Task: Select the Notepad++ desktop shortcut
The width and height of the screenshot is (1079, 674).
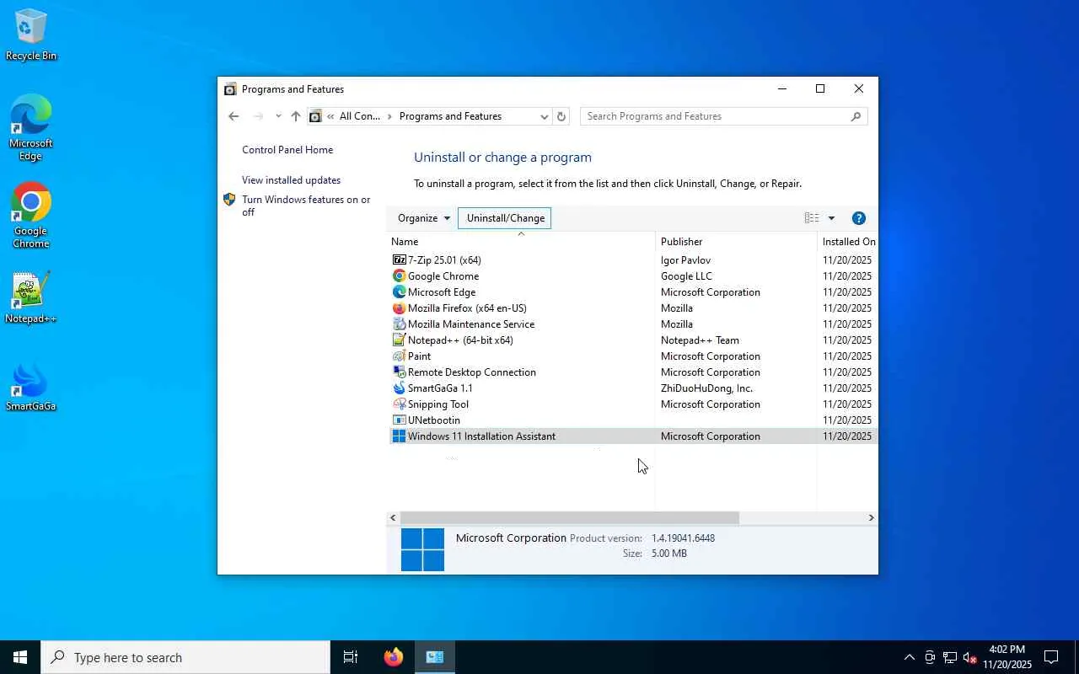Action: pyautogui.click(x=31, y=297)
